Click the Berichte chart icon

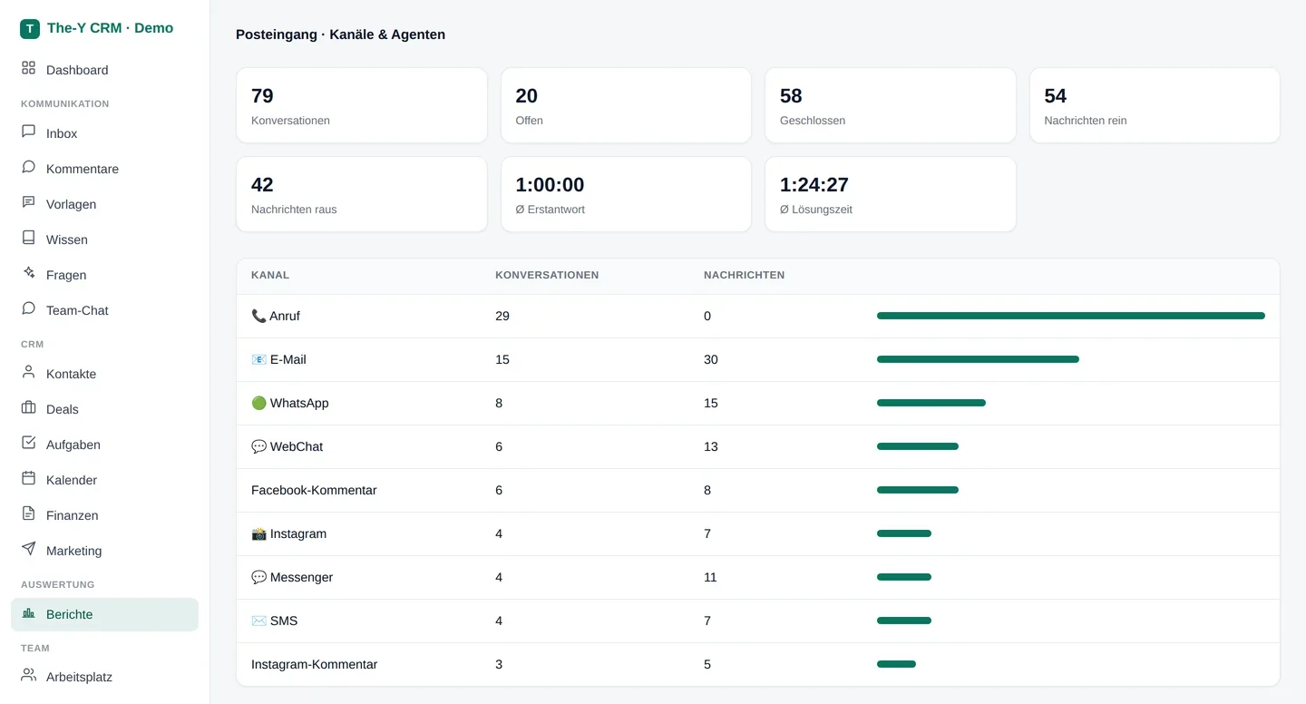pyautogui.click(x=29, y=612)
